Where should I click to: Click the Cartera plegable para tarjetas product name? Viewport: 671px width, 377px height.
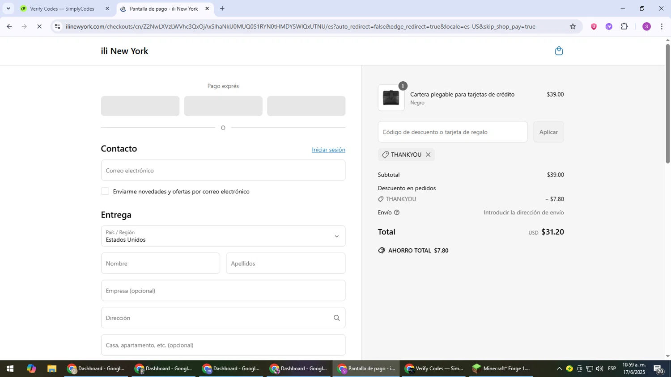click(462, 94)
